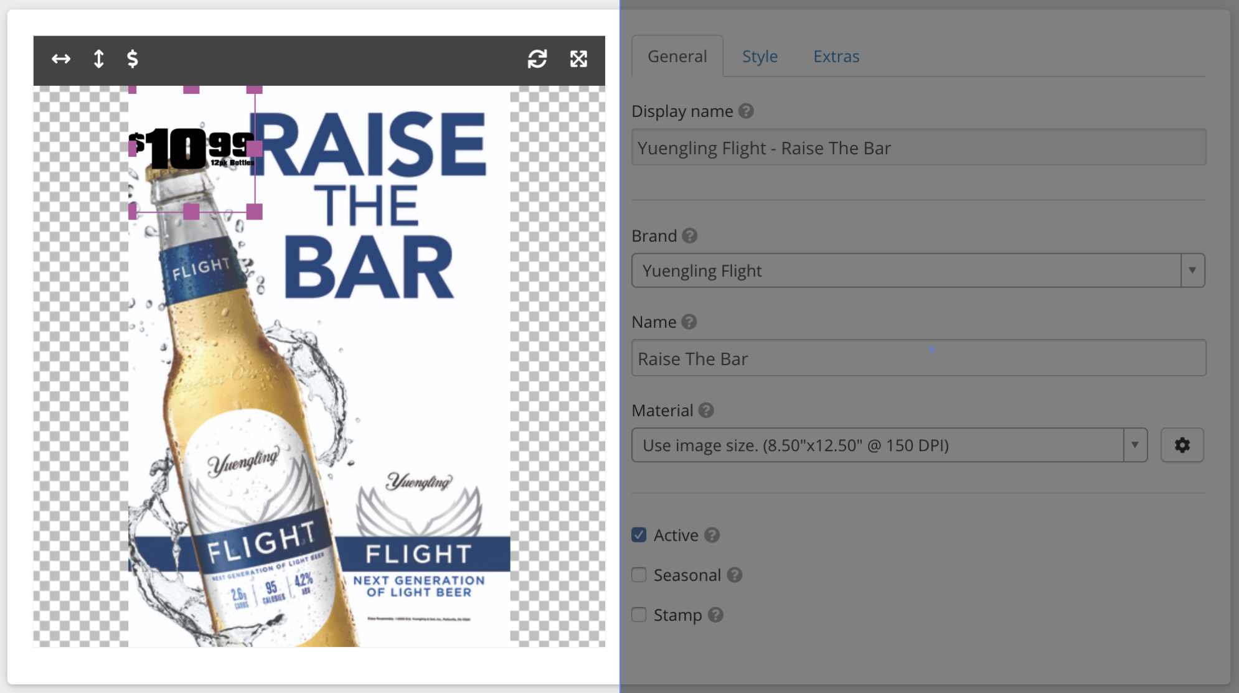Select the $10.99 price overlay on poster
This screenshot has width=1239, height=693.
(192, 149)
